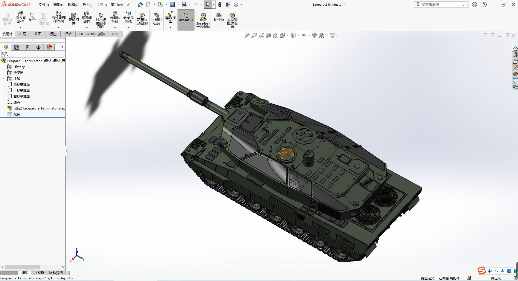Click the Insert Components icon
The image size is (518, 281).
21,18
